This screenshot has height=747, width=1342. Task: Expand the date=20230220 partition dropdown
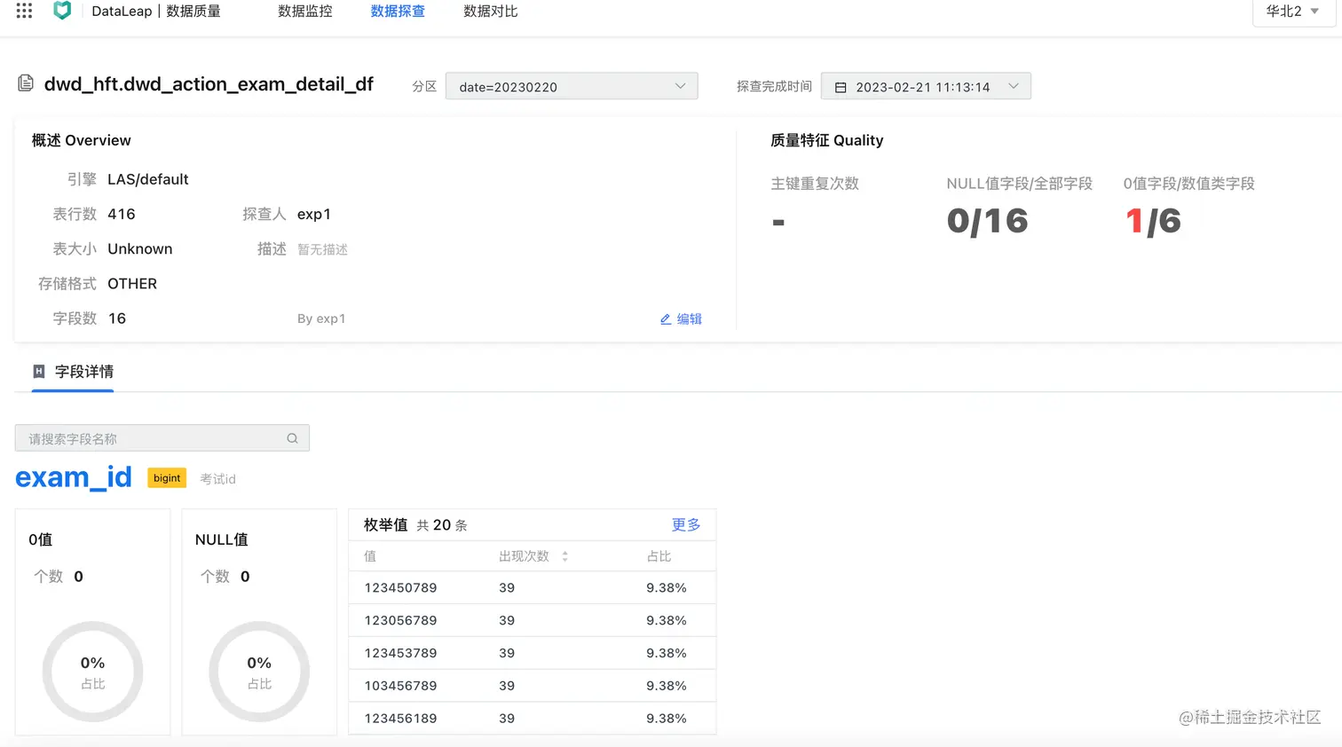click(572, 86)
